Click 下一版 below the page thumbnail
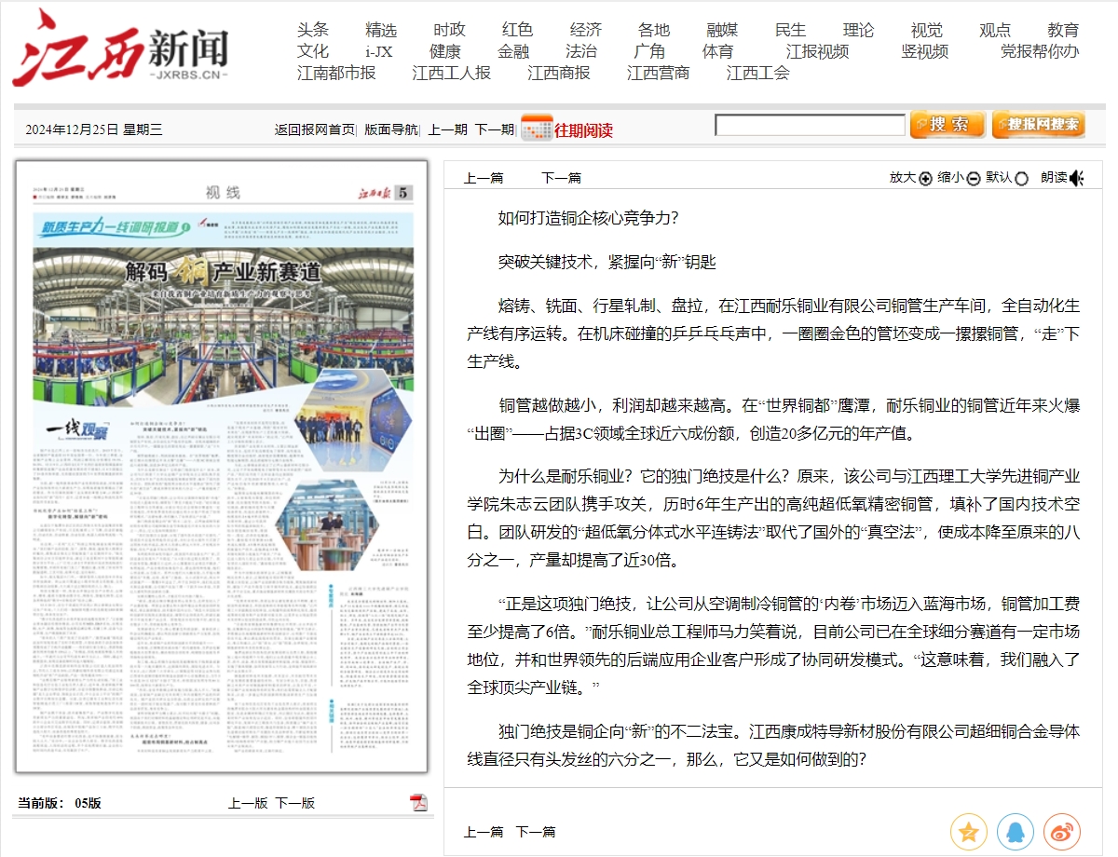Screen dimensions: 1118x857 pyautogui.click(x=294, y=803)
